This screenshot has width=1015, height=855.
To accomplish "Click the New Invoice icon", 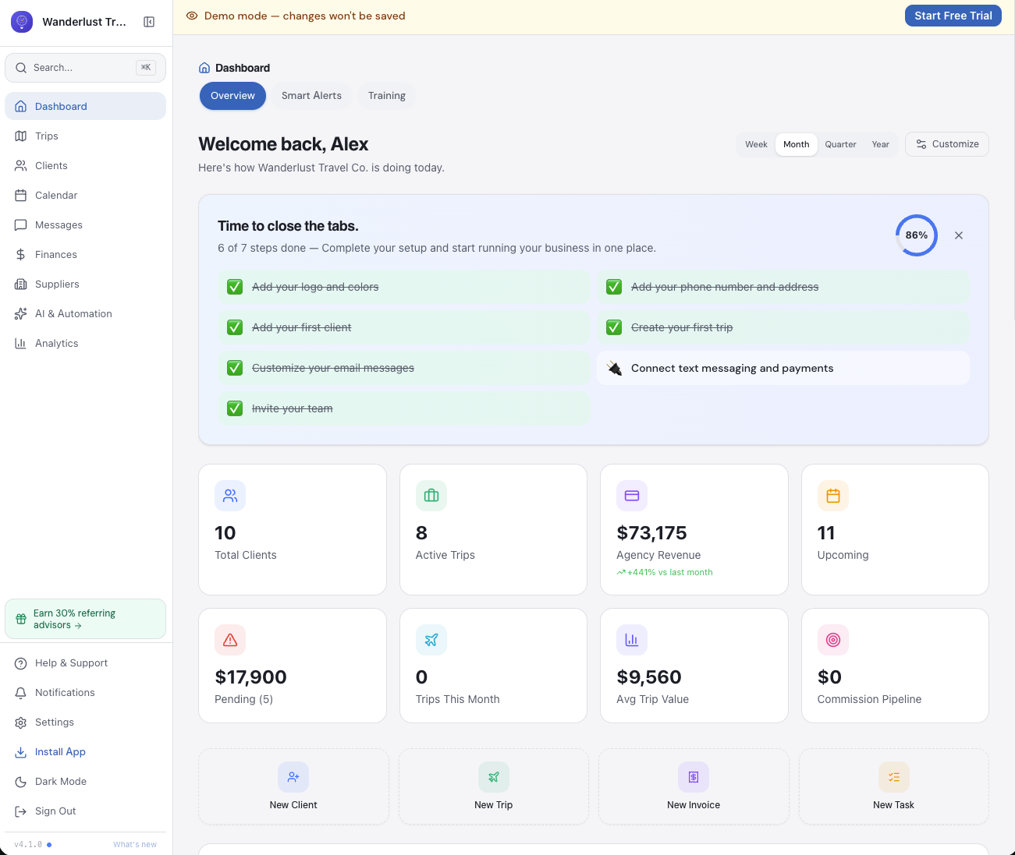I will [x=694, y=777].
